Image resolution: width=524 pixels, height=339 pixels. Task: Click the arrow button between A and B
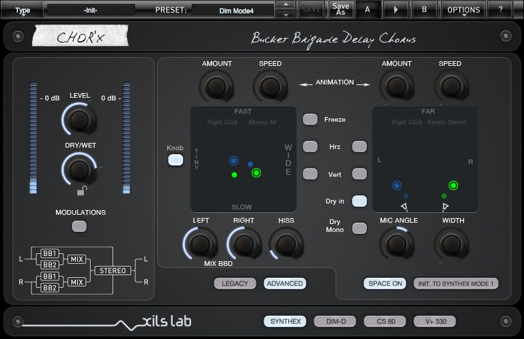[397, 10]
